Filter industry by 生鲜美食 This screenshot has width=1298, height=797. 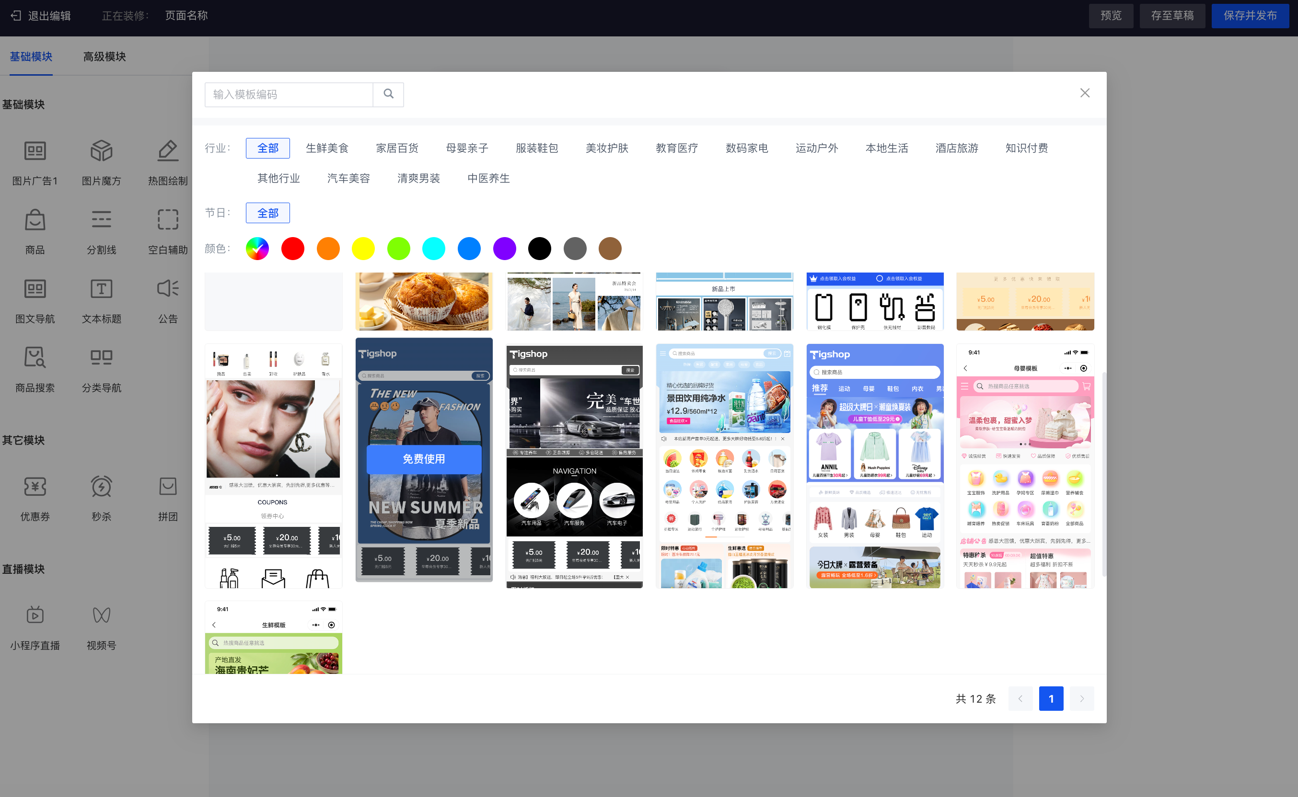point(327,148)
